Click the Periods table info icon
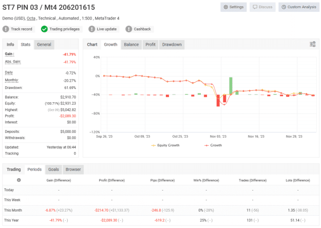The height and width of the screenshot is (228, 321). pos(19,180)
